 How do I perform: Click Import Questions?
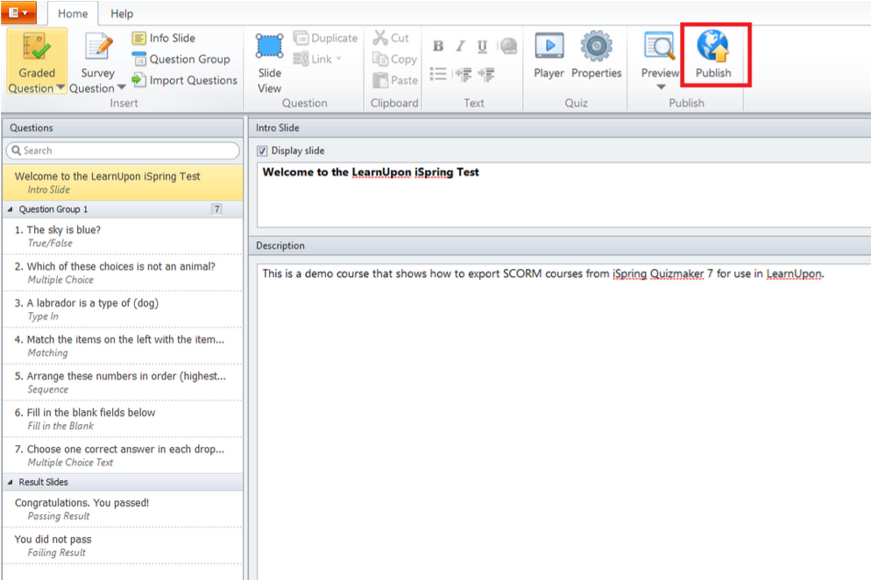185,80
